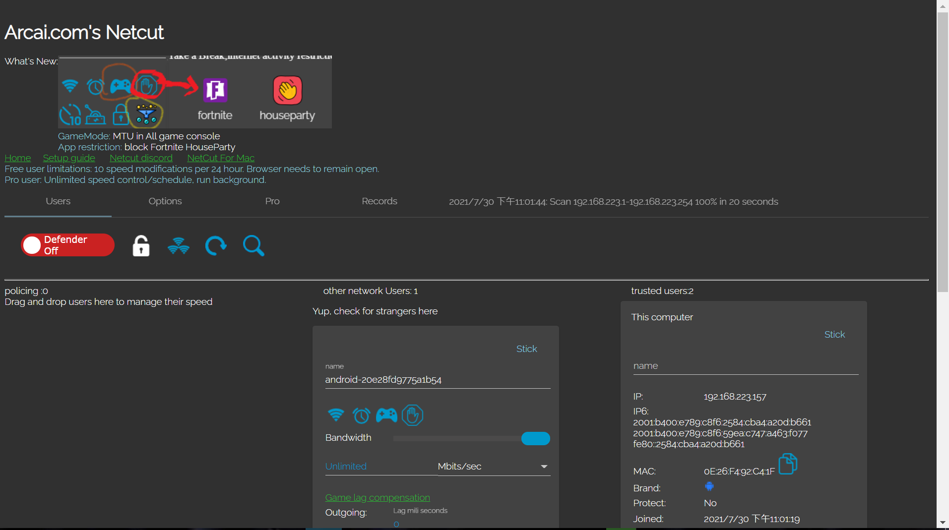The height and width of the screenshot is (530, 949).
Task: Open the Mbits/sec unit dropdown
Action: point(494,467)
